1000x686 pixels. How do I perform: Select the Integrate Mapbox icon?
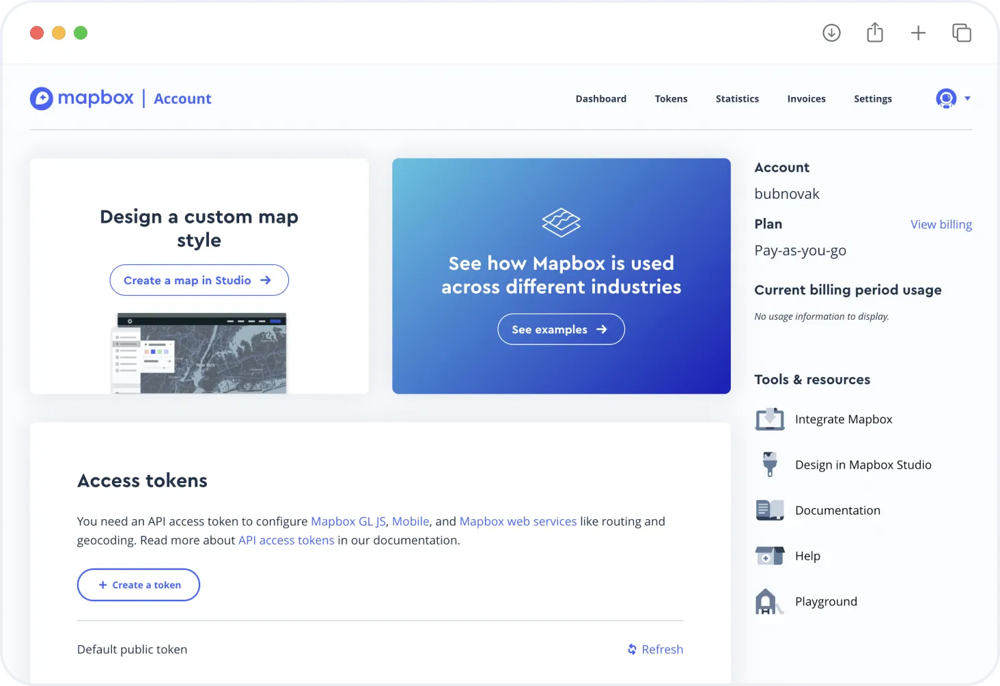pyautogui.click(x=769, y=419)
